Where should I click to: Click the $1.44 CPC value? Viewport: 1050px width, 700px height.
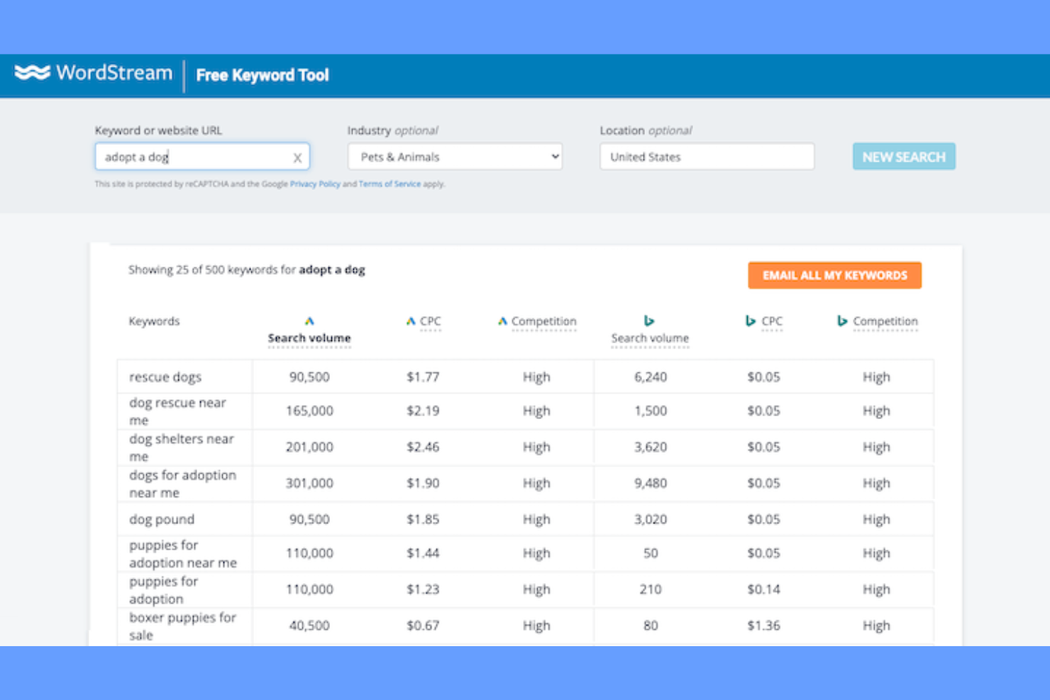(x=423, y=553)
